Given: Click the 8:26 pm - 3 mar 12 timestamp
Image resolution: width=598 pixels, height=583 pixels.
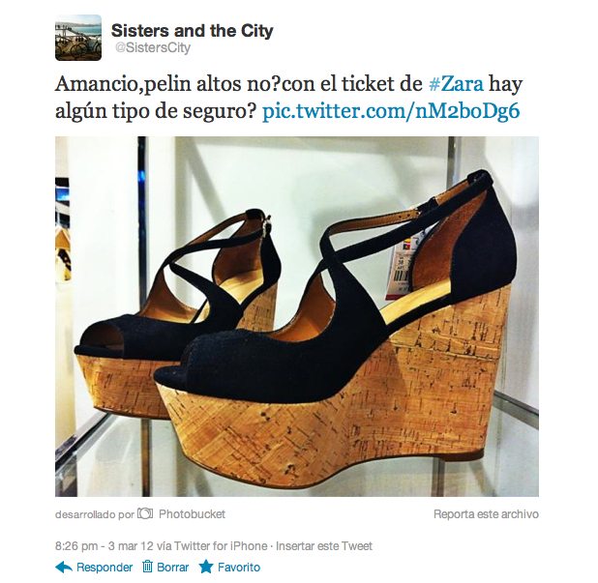Looking at the screenshot, I should [105, 546].
